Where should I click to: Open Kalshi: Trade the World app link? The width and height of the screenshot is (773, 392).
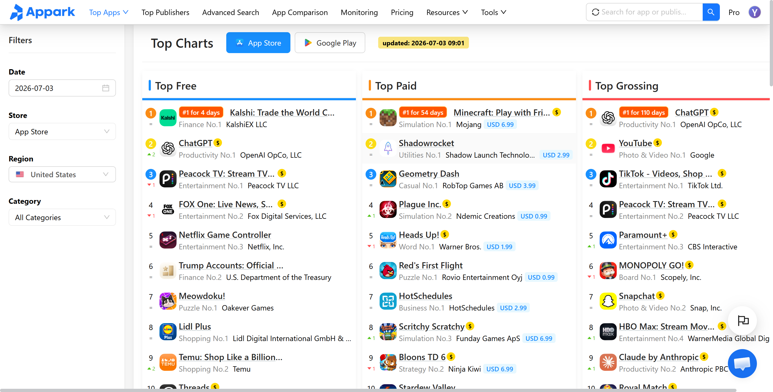click(x=282, y=113)
